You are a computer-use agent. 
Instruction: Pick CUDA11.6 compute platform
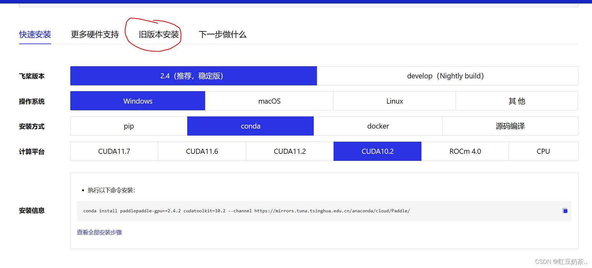point(202,151)
